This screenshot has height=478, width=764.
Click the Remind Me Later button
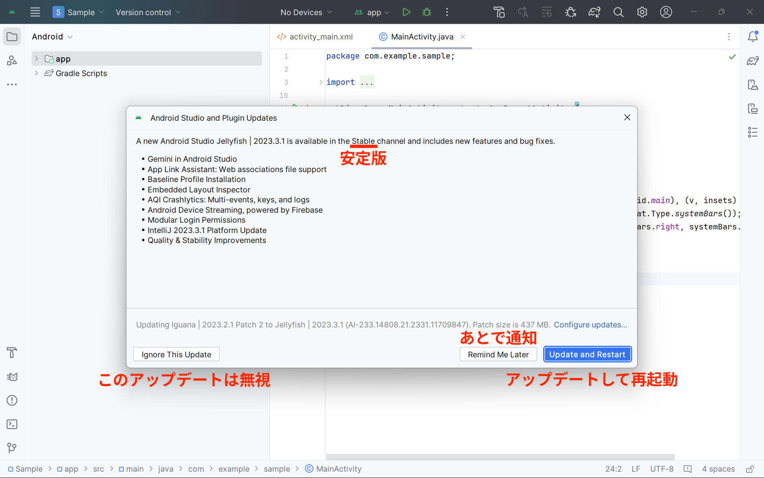(498, 354)
